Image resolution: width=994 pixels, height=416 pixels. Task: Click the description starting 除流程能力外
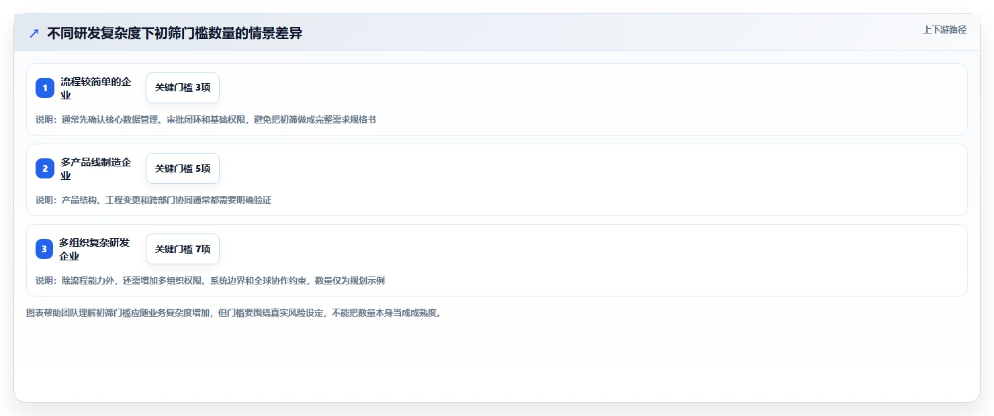click(x=210, y=280)
